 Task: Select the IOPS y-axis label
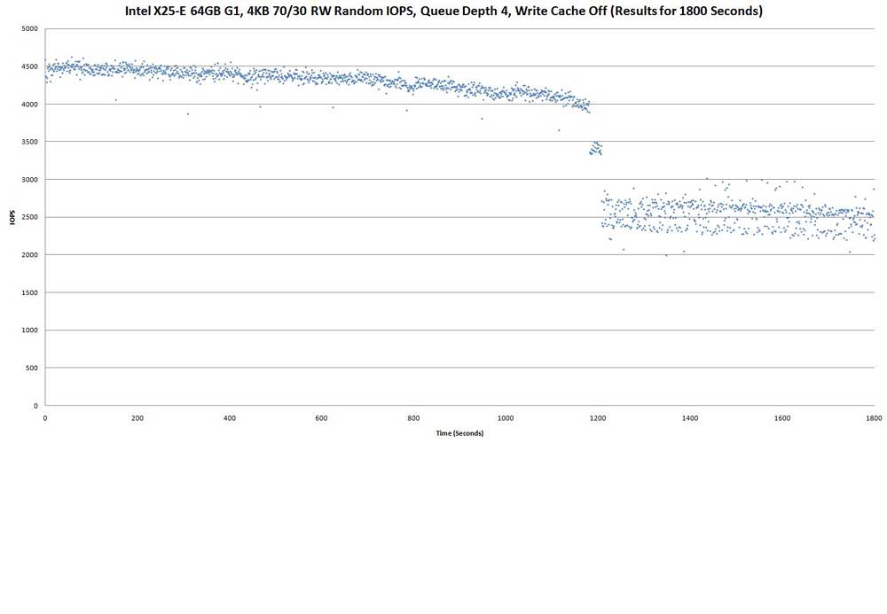(12, 217)
